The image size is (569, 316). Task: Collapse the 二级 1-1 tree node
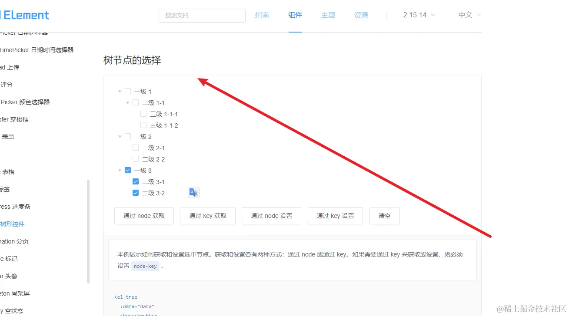(x=127, y=103)
